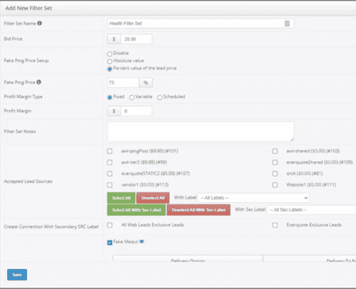Click the icon inside the Filter Set Name field
This screenshot has width=356, height=289.
(x=288, y=23)
